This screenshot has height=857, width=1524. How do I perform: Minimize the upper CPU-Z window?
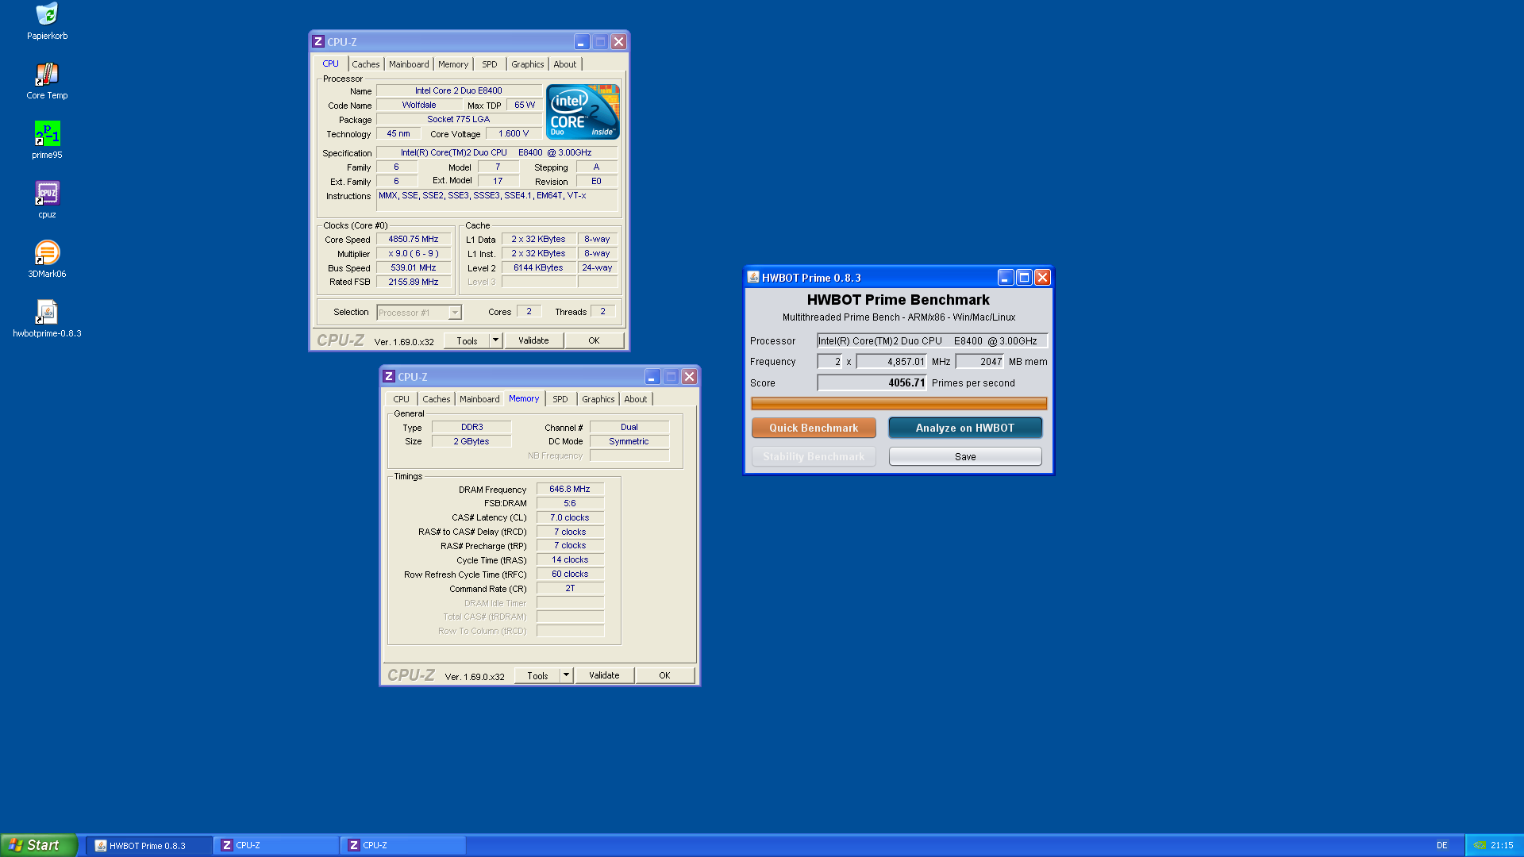(x=582, y=42)
